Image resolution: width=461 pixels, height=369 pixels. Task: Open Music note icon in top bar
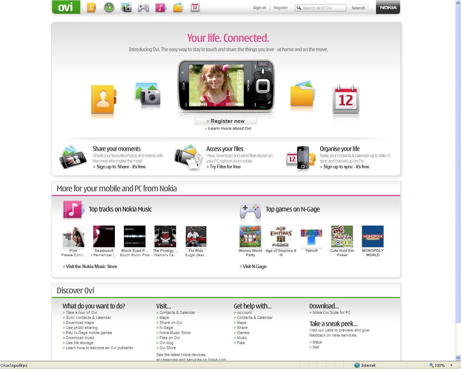pyautogui.click(x=161, y=7)
